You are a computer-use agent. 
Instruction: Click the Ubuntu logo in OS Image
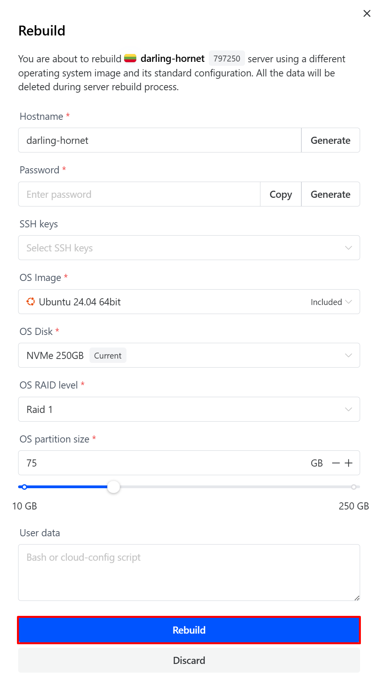pyautogui.click(x=31, y=302)
